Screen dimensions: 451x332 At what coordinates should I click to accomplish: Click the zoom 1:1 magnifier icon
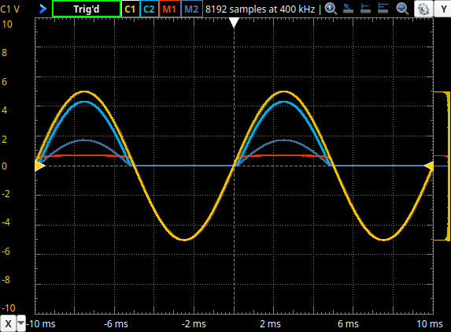point(331,9)
